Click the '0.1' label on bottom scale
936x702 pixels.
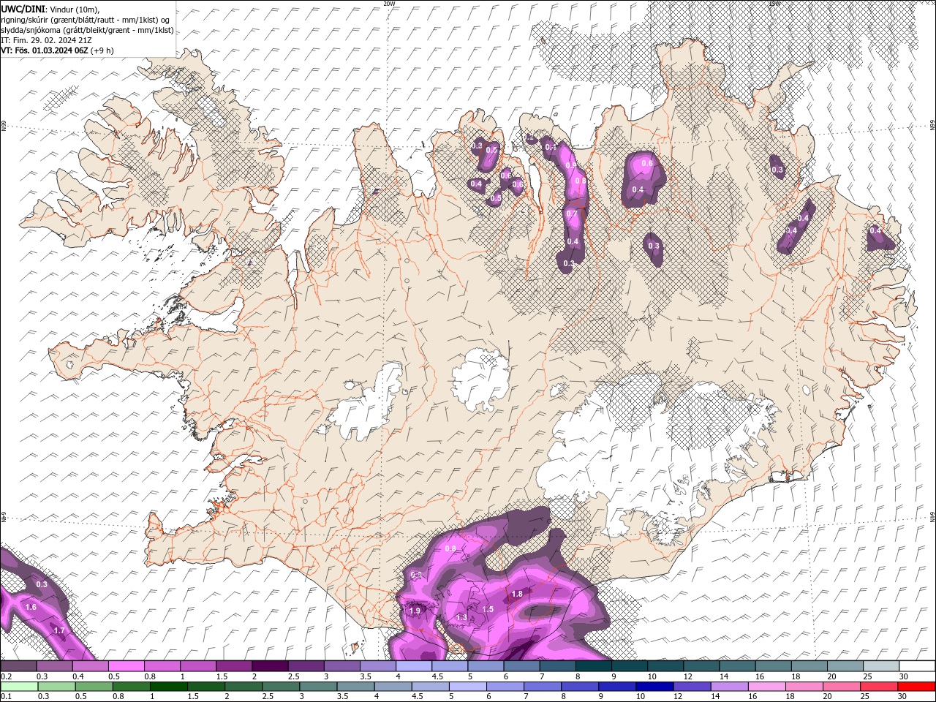click(x=7, y=697)
